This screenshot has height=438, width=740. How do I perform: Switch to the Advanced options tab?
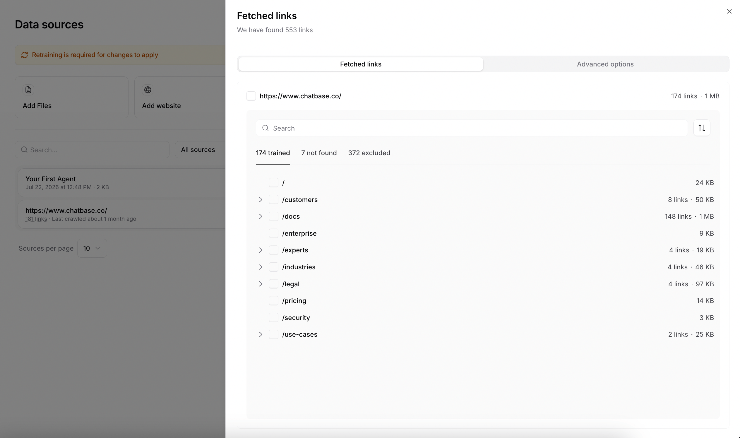pyautogui.click(x=605, y=64)
